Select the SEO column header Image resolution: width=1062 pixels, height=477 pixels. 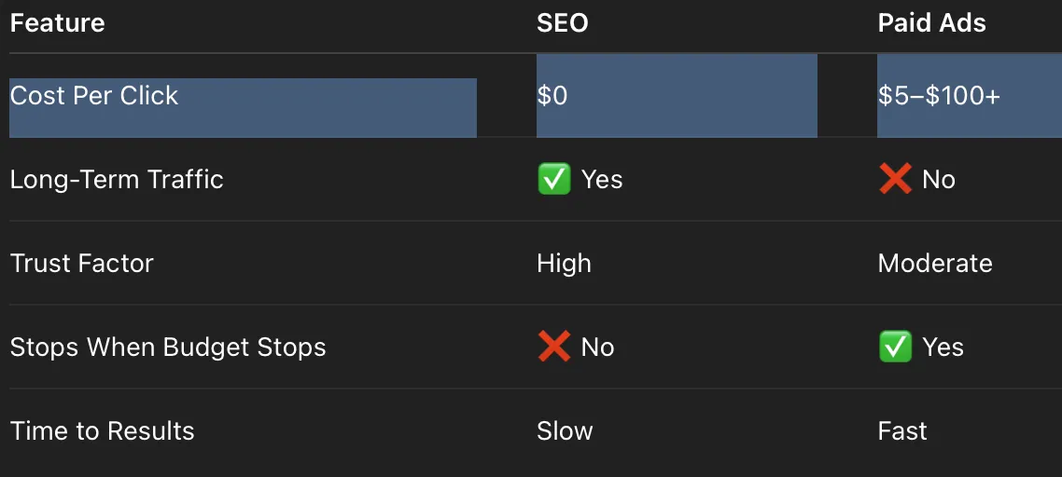click(562, 23)
